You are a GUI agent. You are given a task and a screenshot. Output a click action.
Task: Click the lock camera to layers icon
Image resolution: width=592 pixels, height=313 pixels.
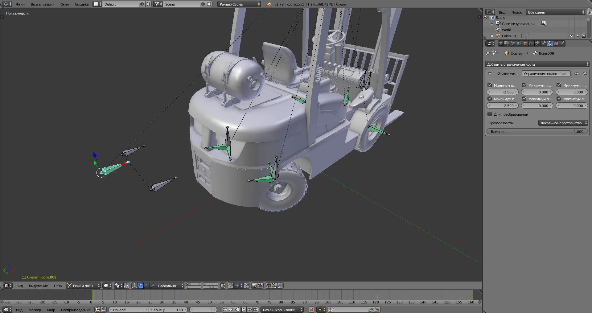[x=223, y=286]
